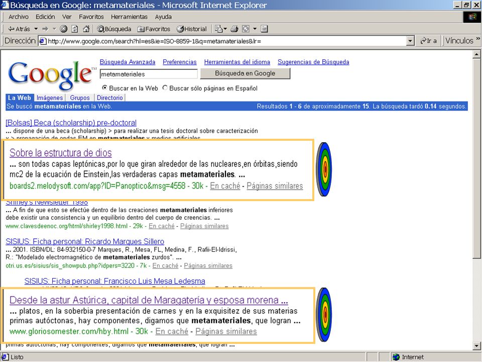
Task: Open the SISIUS Francisco Luis Mesa Ledesma result
Action: click(114, 281)
